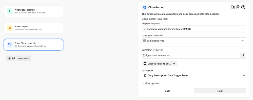The height and width of the screenshot is (100, 253).
Task: Click the Clone issue header icon
Action: [144, 7]
